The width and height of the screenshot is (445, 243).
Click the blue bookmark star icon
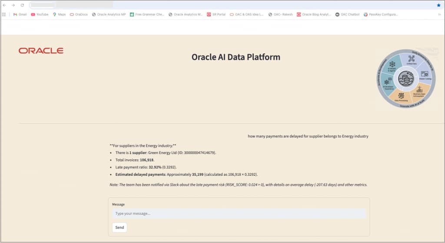pyautogui.click(x=438, y=5)
